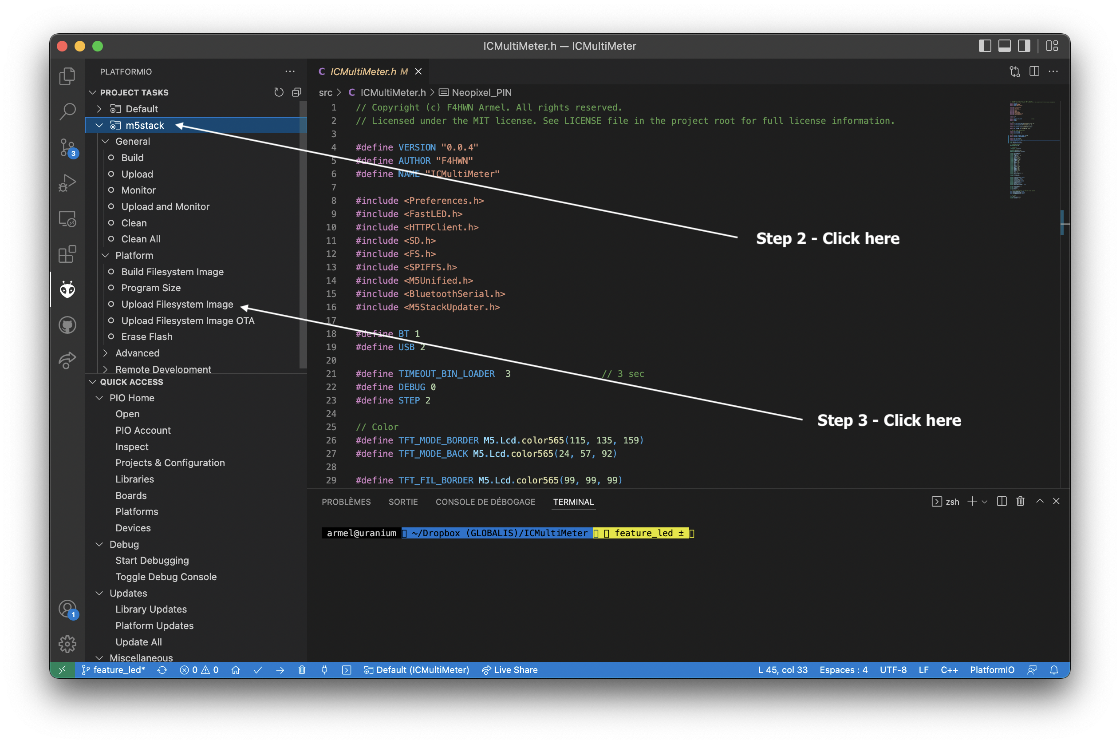Close the ICMultiMeter.h tab
The width and height of the screenshot is (1120, 744).
click(418, 71)
